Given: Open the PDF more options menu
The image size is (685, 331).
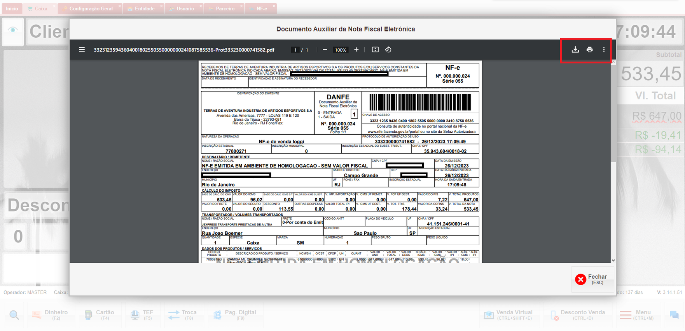Looking at the screenshot, I should click(x=604, y=50).
